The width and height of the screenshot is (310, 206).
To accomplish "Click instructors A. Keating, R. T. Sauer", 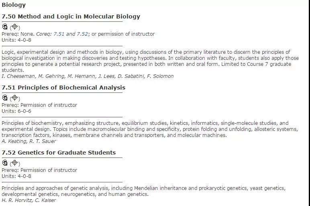I will tap(29, 141).
